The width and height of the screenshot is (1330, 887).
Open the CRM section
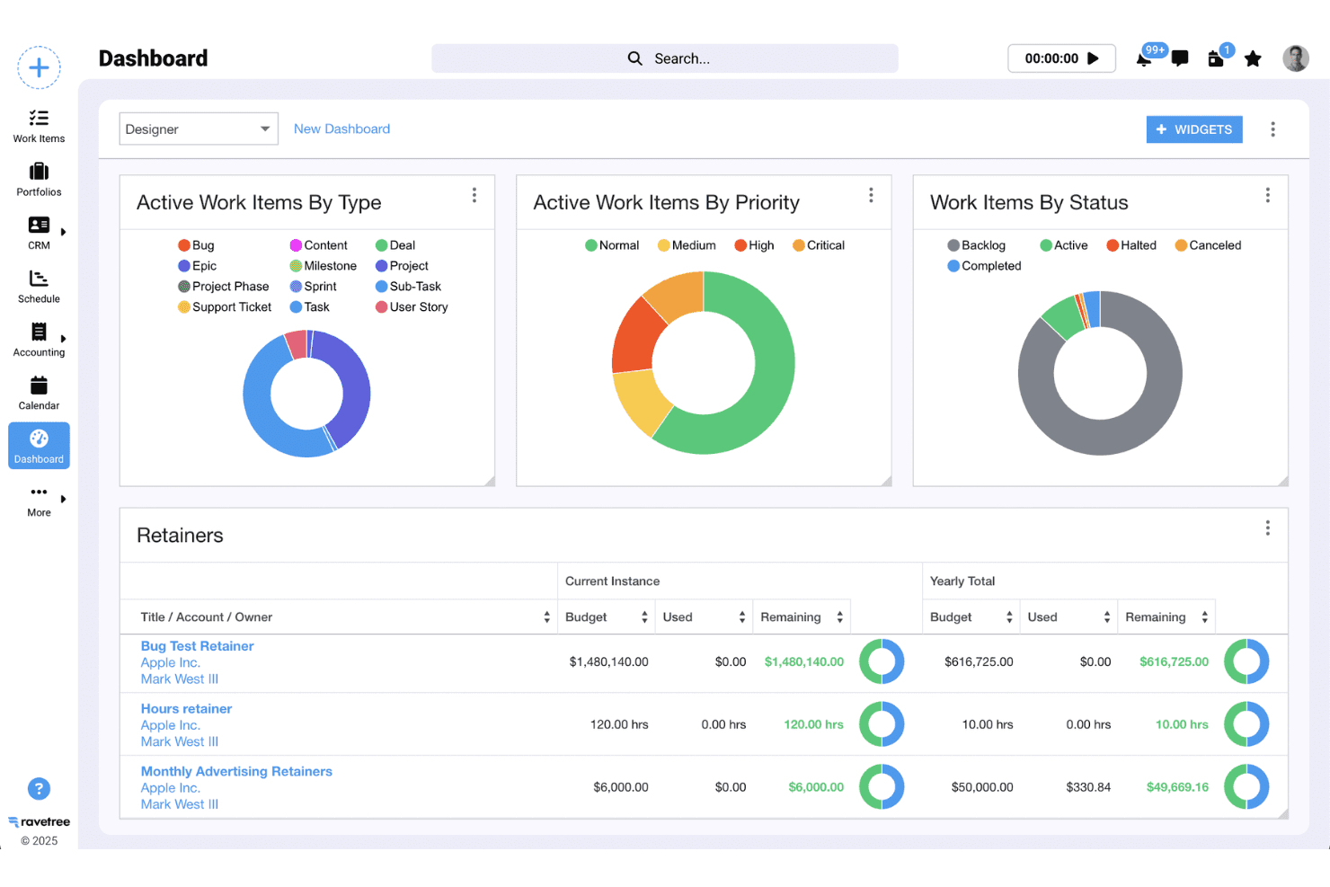tap(39, 233)
